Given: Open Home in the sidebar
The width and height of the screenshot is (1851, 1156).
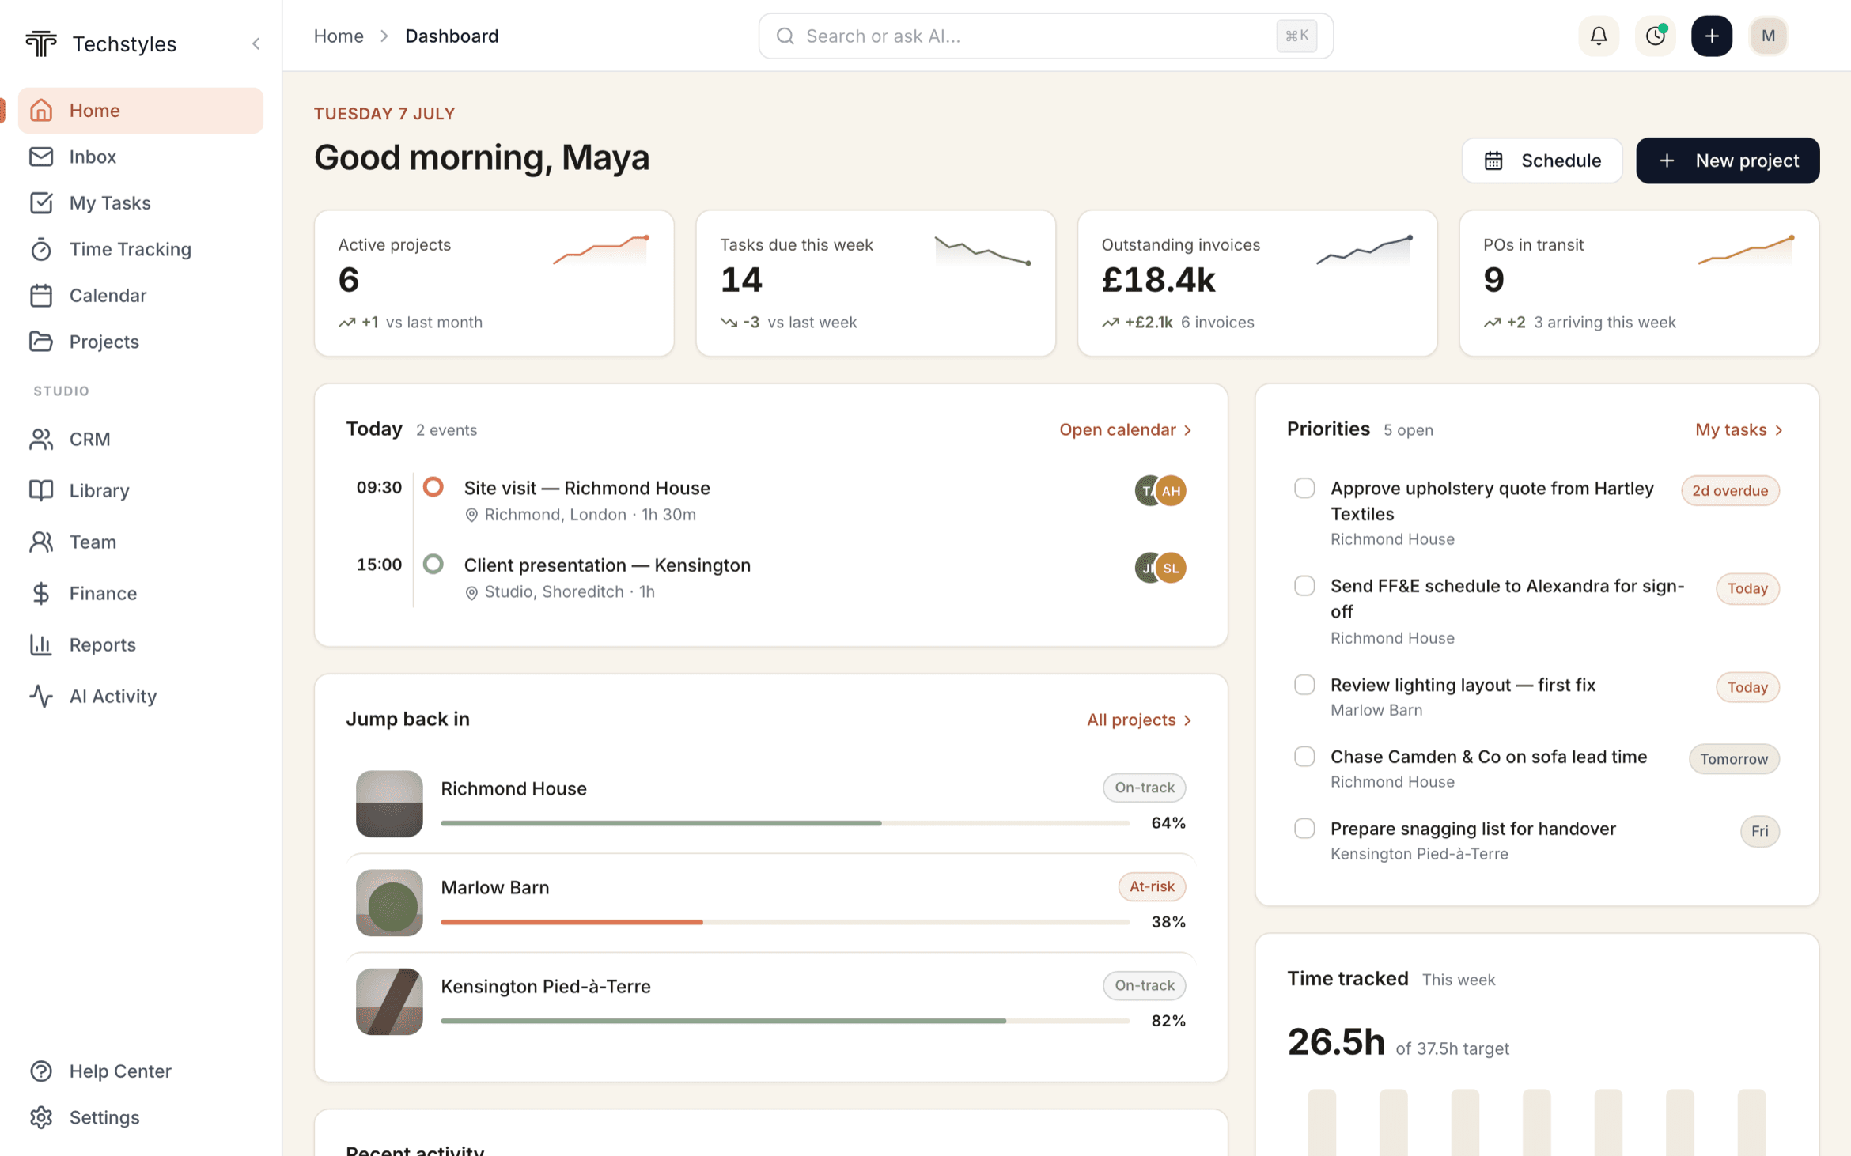Looking at the screenshot, I should tap(141, 110).
